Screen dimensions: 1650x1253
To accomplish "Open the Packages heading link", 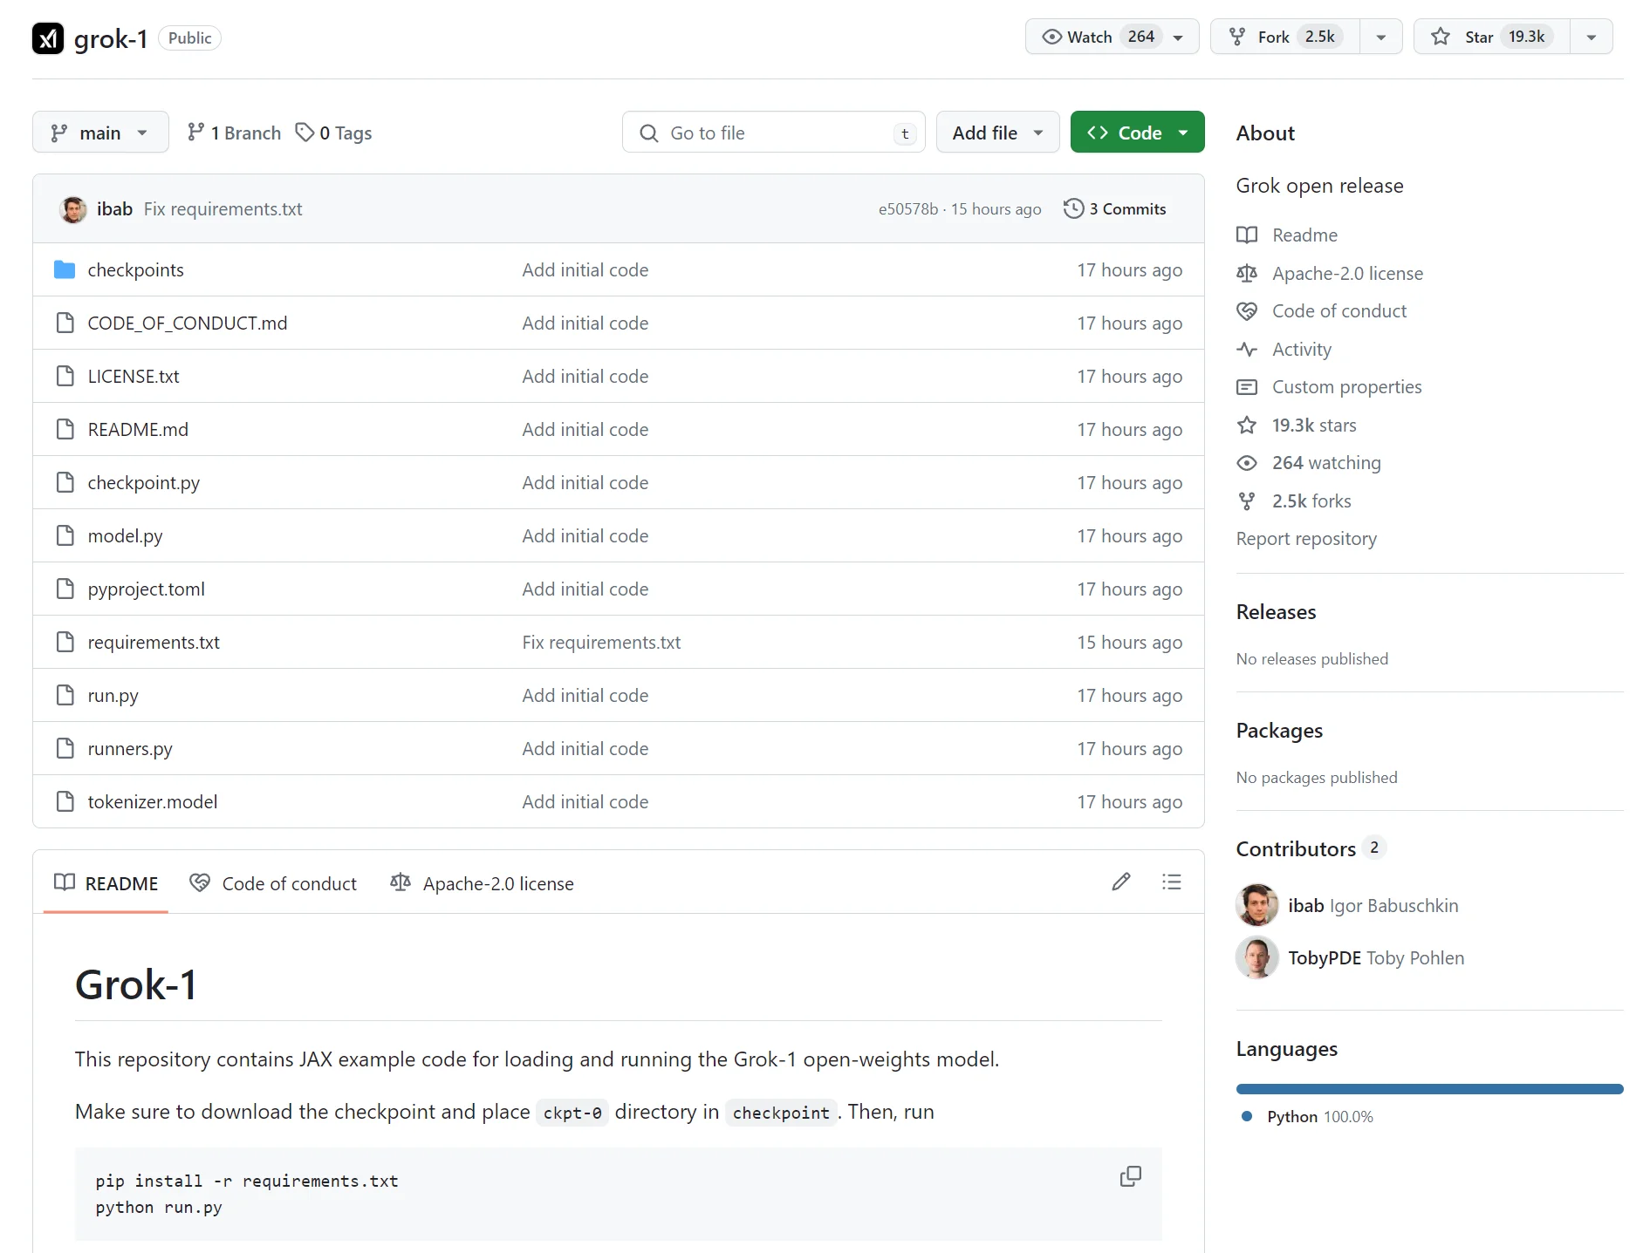I will pyautogui.click(x=1279, y=731).
